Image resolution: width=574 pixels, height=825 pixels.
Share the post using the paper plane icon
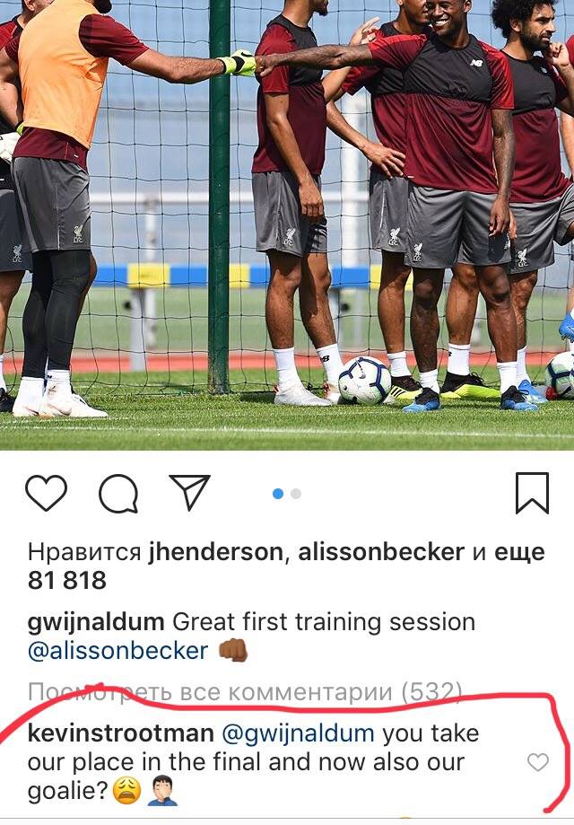click(x=189, y=492)
